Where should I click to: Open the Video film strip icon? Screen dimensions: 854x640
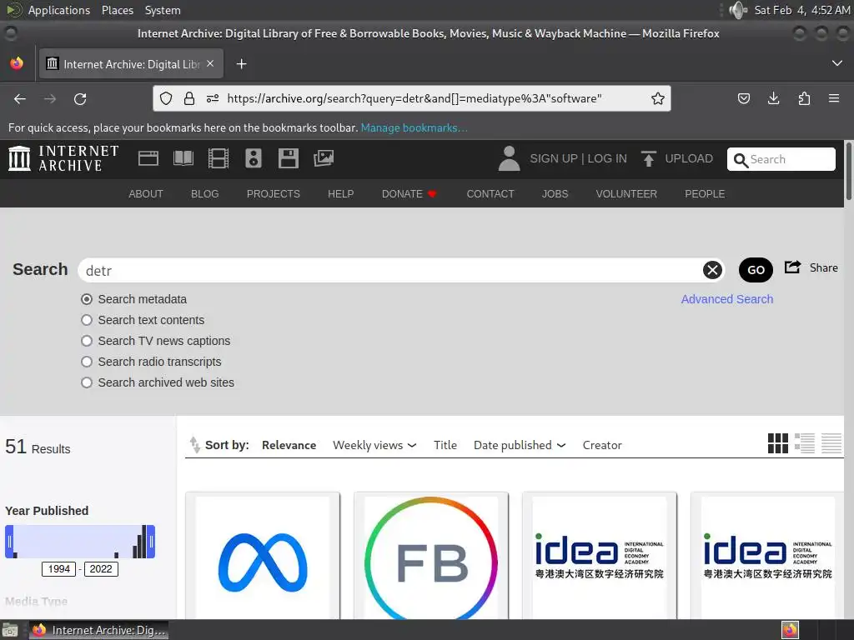pos(219,158)
